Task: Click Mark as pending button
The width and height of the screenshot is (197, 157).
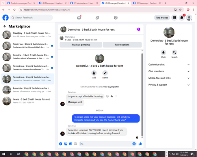Action: [81, 45]
